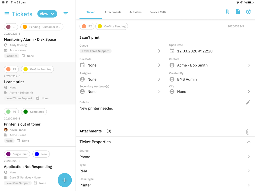The height and width of the screenshot is (191, 255).
Task: Switch to the Attachments tab
Action: (113, 12)
